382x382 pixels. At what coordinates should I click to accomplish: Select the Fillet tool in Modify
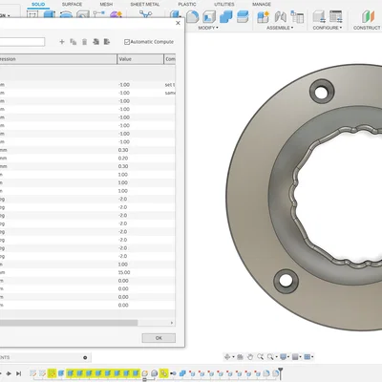pyautogui.click(x=192, y=16)
